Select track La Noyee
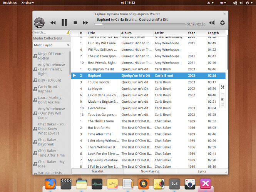Viewport: 256px width, 192px height. pyautogui.click(x=149, y=88)
